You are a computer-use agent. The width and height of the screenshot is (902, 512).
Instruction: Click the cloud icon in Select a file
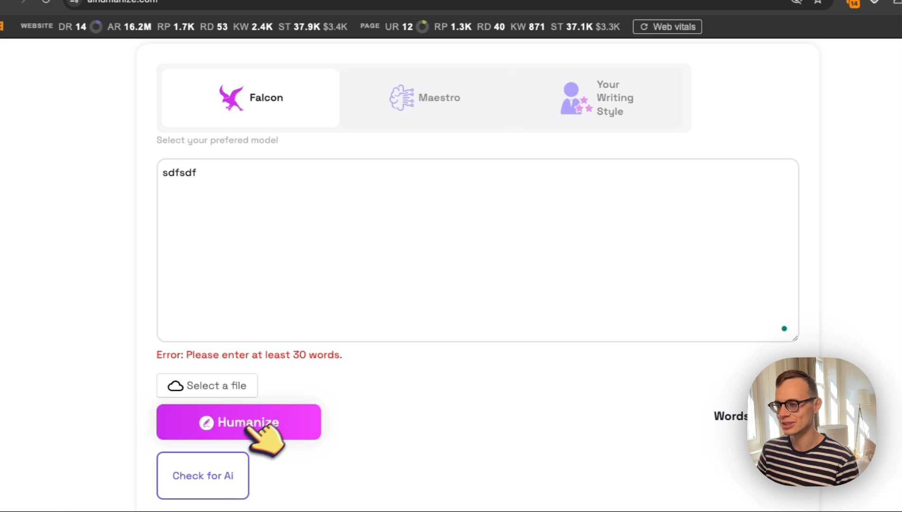click(x=175, y=386)
